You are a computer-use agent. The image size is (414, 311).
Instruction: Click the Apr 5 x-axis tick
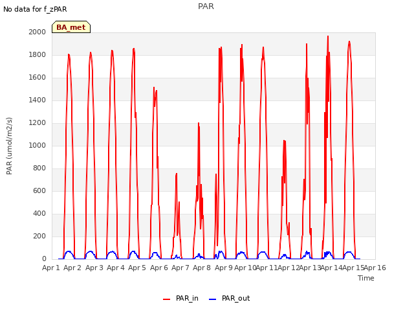pos(137,268)
